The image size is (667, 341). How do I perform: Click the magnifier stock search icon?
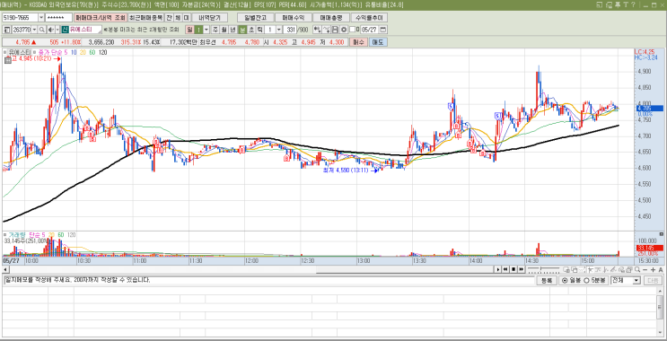42,30
